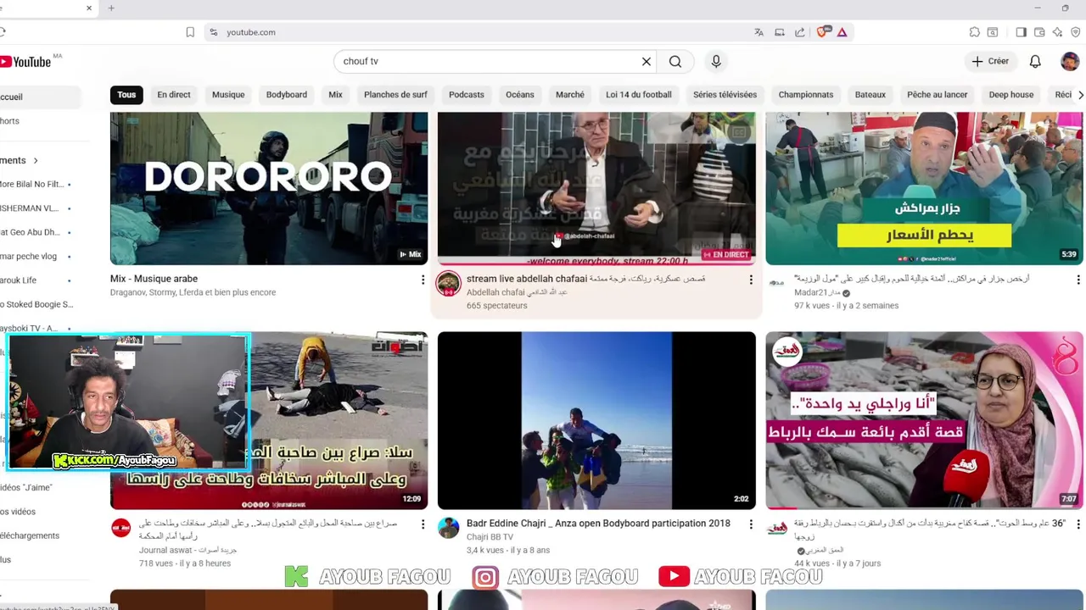Click the share page icon in address bar
1086x610 pixels.
800,32
